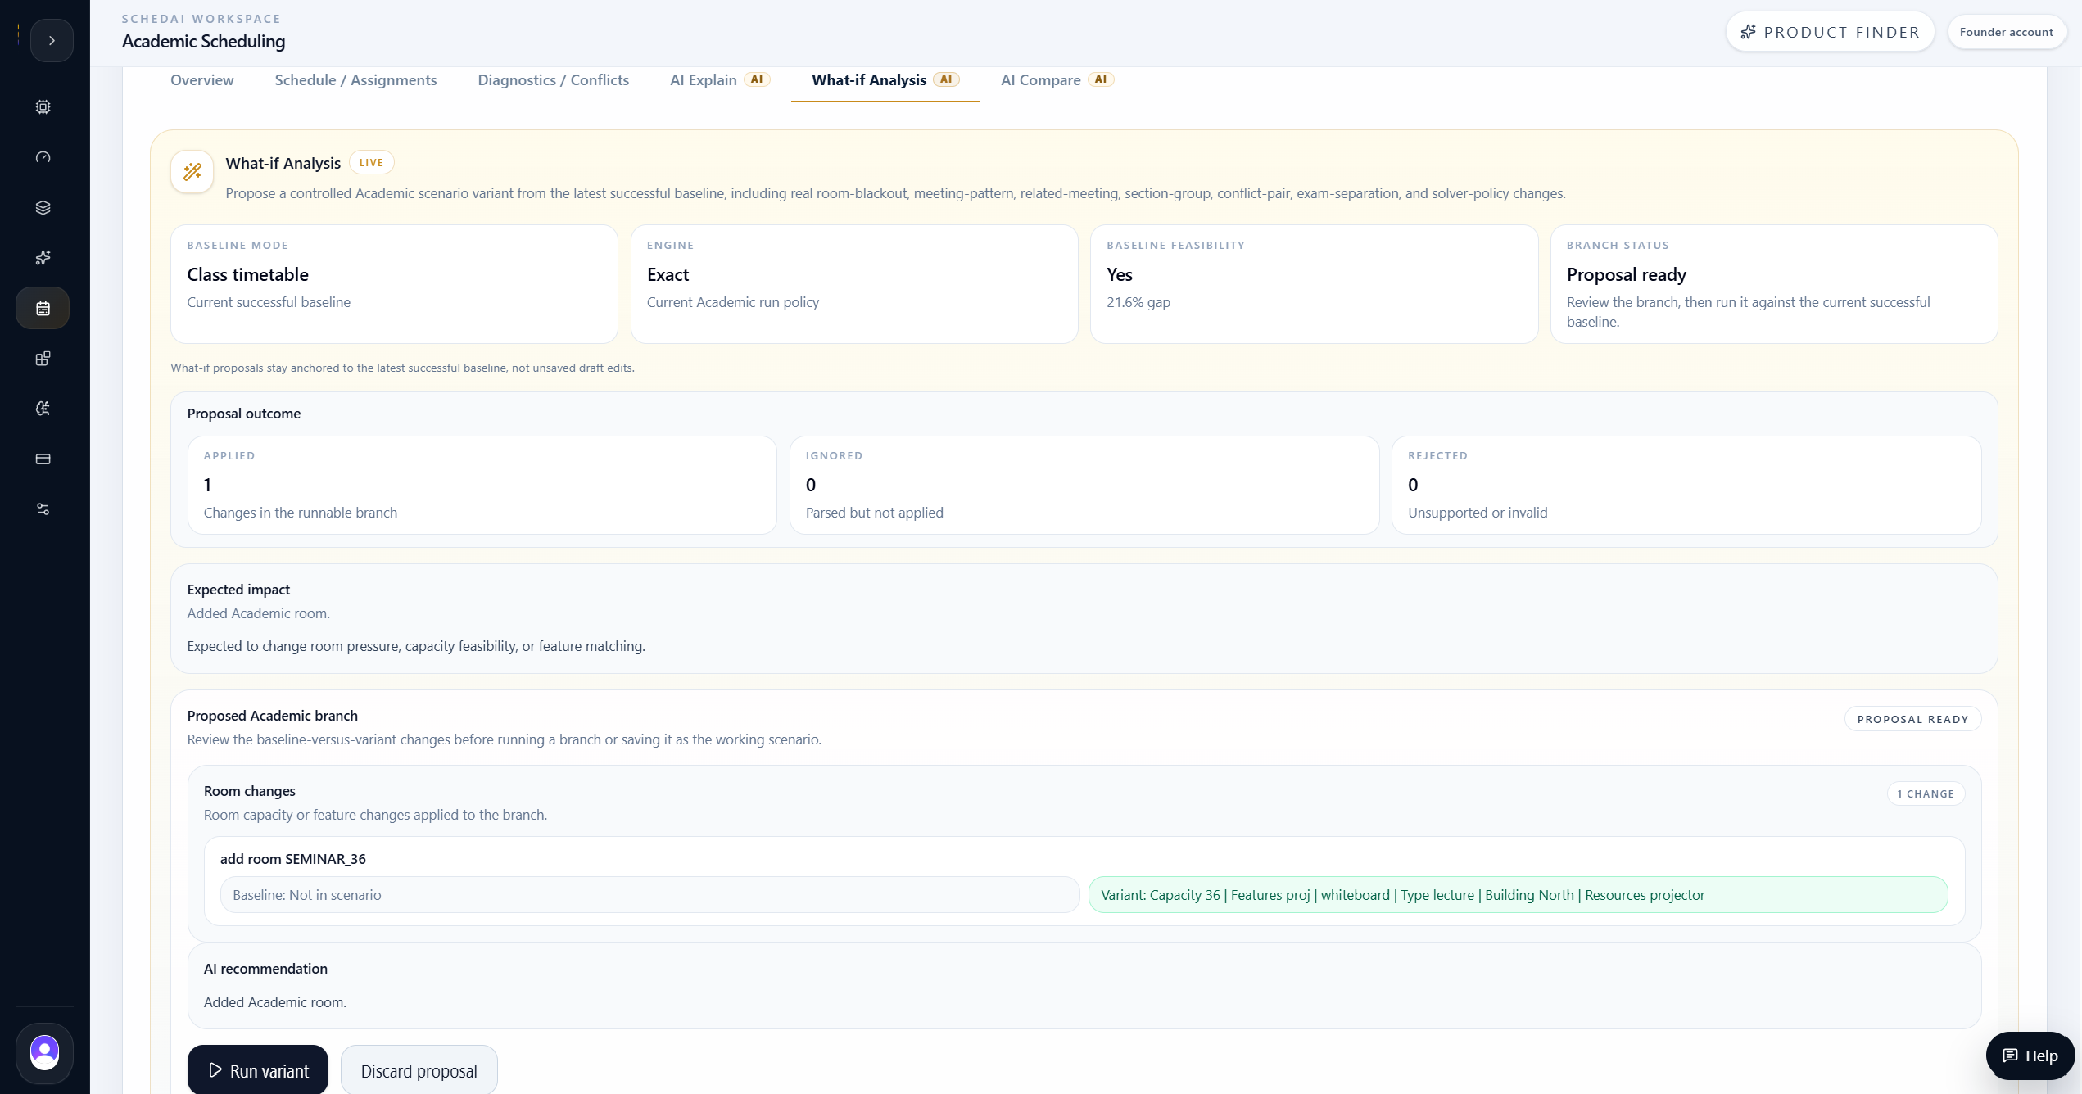Click the Academic Scheduling title
Screen dimensions: 2082x1094
[204, 41]
